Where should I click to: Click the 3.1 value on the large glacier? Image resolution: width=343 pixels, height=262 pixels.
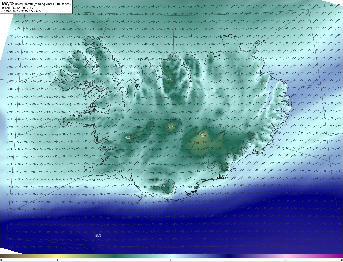(x=203, y=136)
